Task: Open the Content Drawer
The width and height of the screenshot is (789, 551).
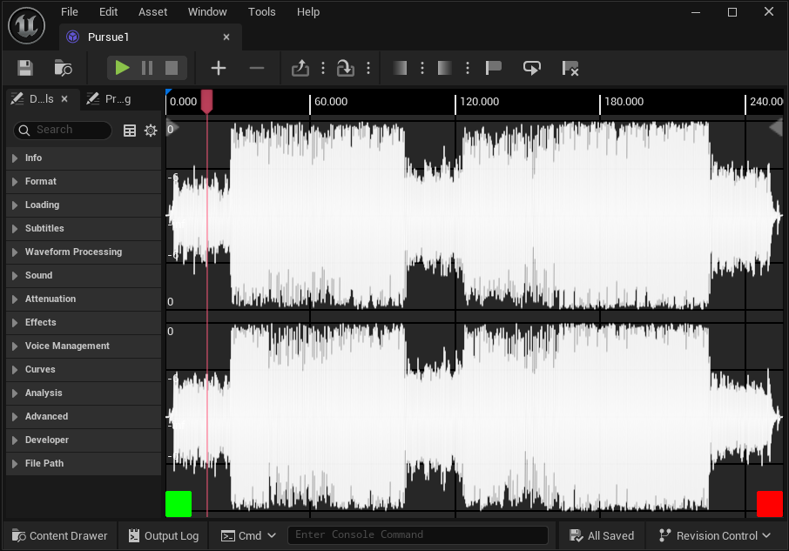Action: tap(59, 535)
